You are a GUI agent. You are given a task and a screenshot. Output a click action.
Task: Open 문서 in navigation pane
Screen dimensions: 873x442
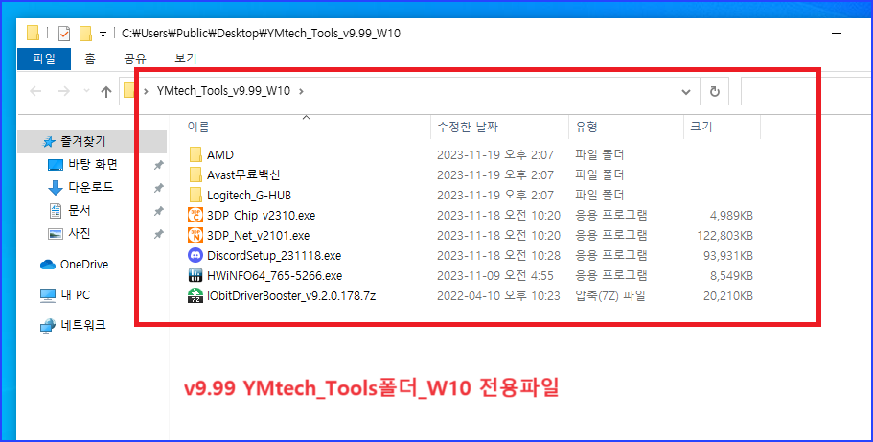(x=80, y=210)
